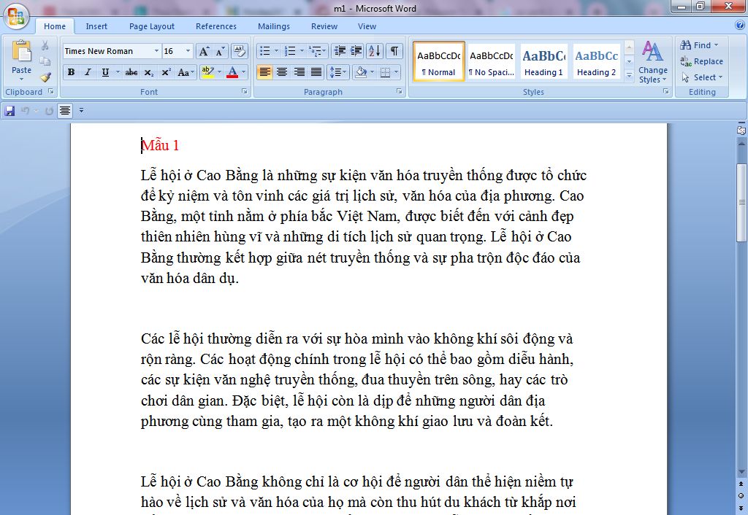748x515 pixels.
Task: Click the Bullets list icon
Action: pyautogui.click(x=265, y=51)
